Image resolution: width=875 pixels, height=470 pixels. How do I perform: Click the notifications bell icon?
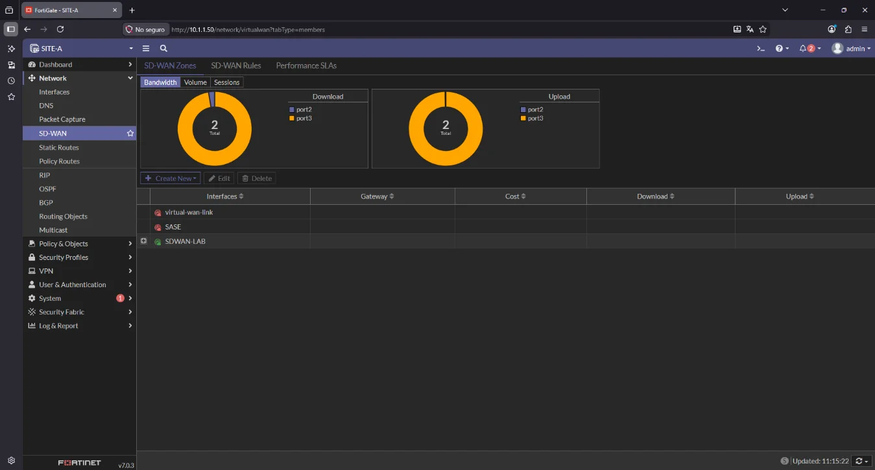coord(803,49)
